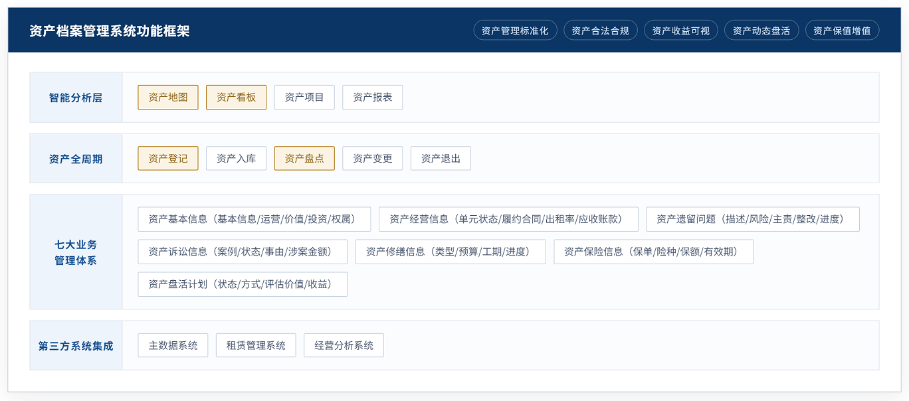Click the 资产收益可视 header tag
The width and height of the screenshot is (909, 401).
point(681,31)
